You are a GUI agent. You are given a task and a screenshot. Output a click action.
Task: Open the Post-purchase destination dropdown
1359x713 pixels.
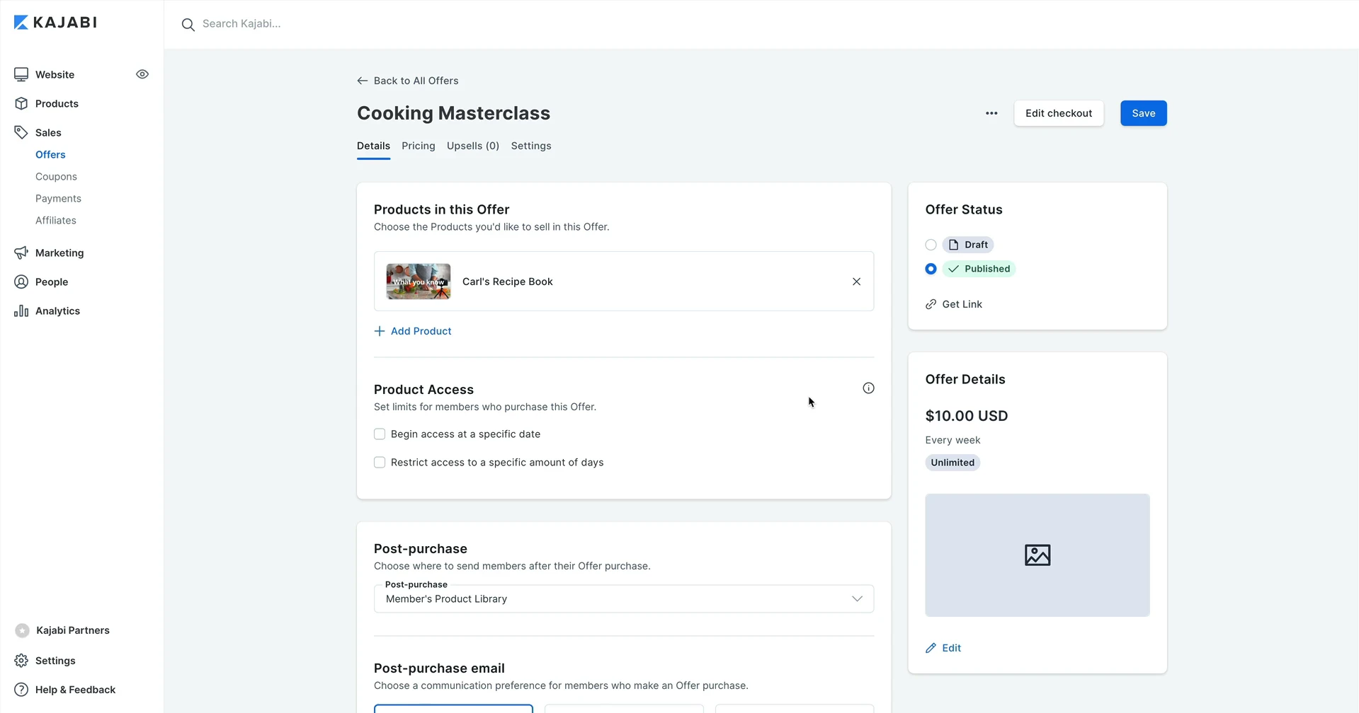(x=624, y=598)
